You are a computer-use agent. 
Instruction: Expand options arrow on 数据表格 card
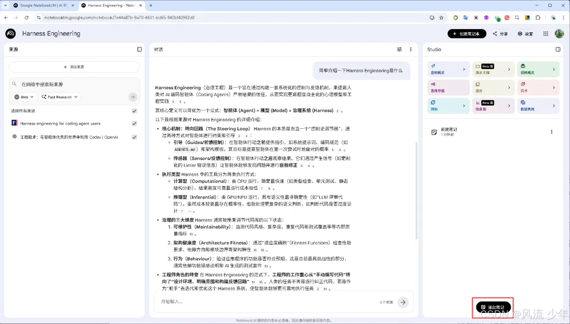554,106
